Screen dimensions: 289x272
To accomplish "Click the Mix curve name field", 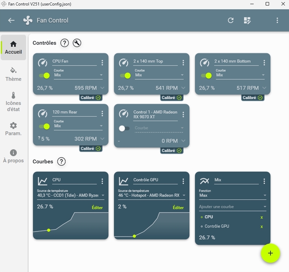I will coord(237,180).
